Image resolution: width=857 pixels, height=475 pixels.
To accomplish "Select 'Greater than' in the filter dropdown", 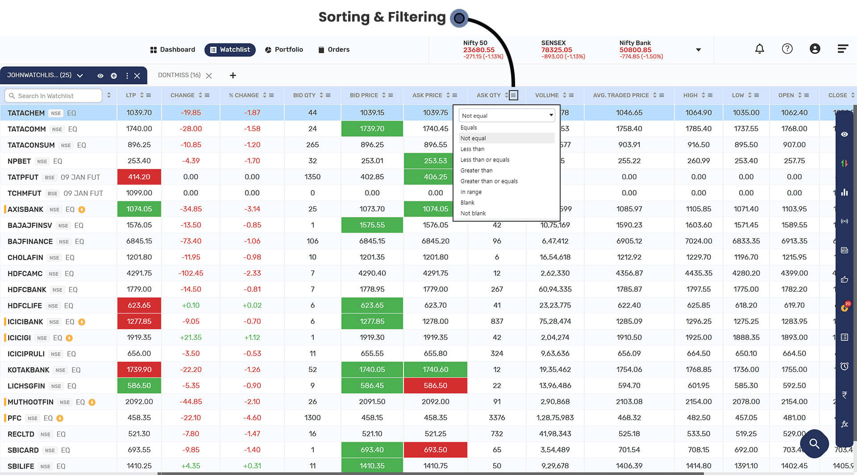I will click(507, 170).
